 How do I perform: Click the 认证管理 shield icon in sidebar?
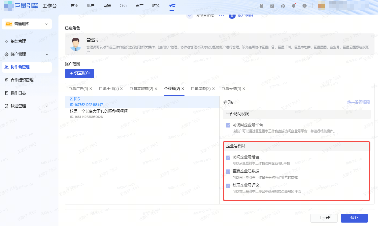click(6, 106)
